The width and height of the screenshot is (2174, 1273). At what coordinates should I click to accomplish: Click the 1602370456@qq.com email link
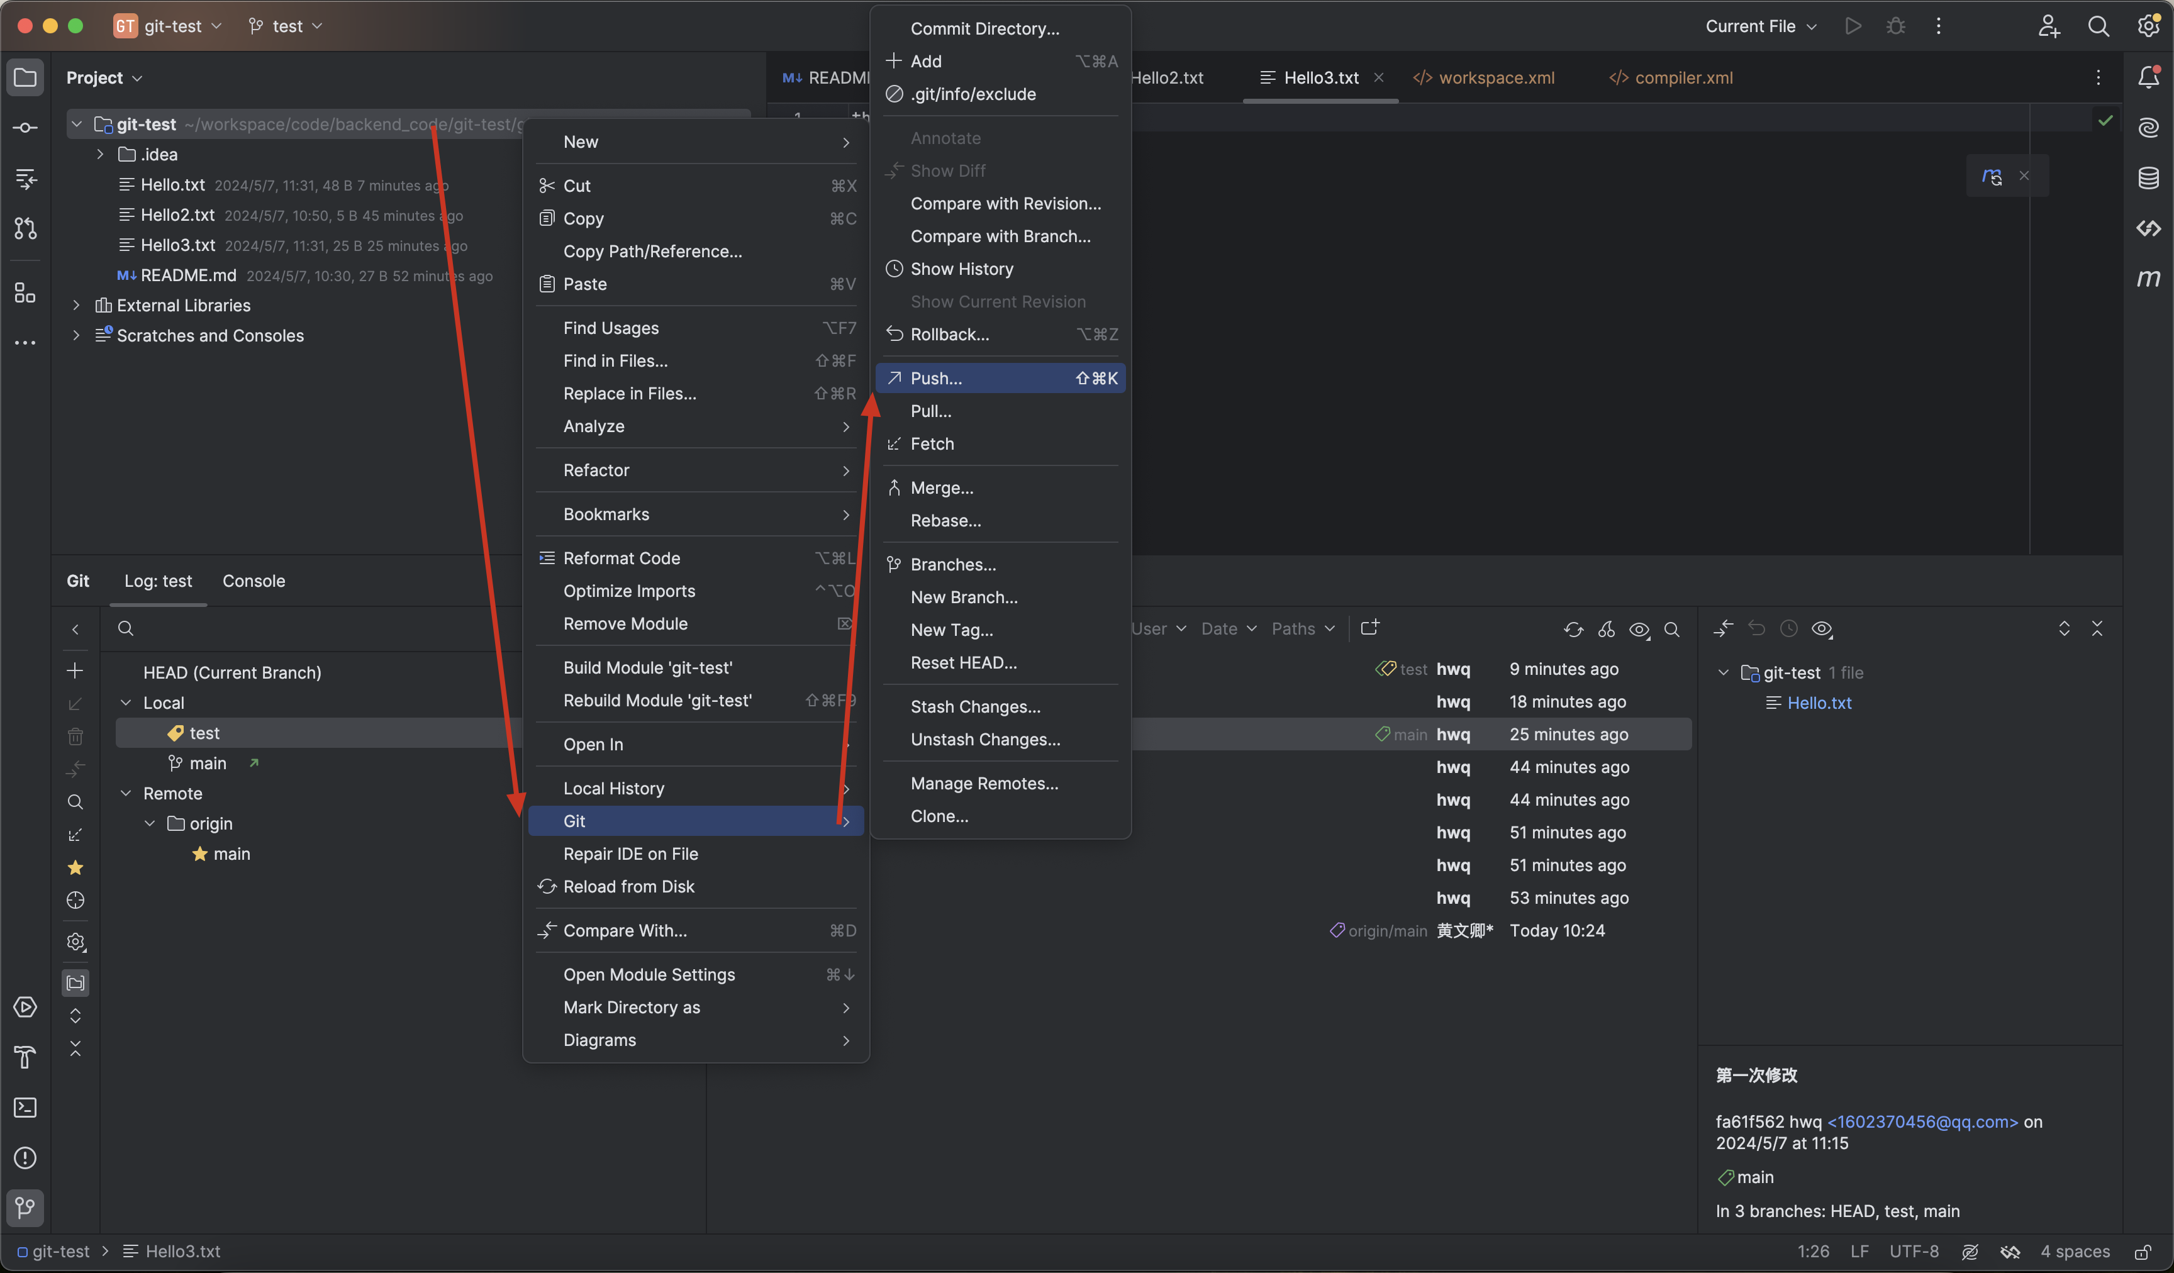pos(1922,1122)
